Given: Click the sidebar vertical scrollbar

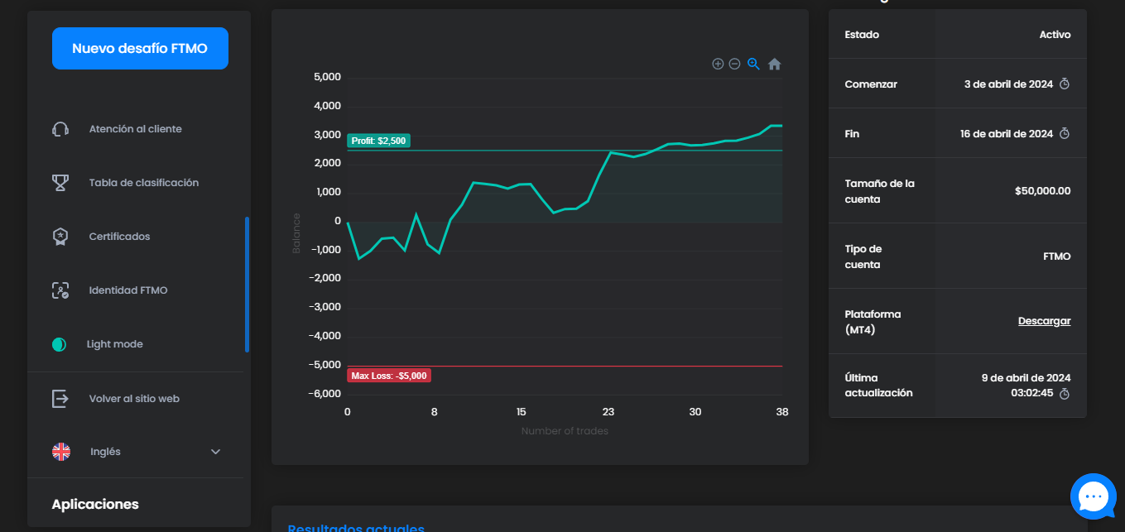Looking at the screenshot, I should (247, 285).
